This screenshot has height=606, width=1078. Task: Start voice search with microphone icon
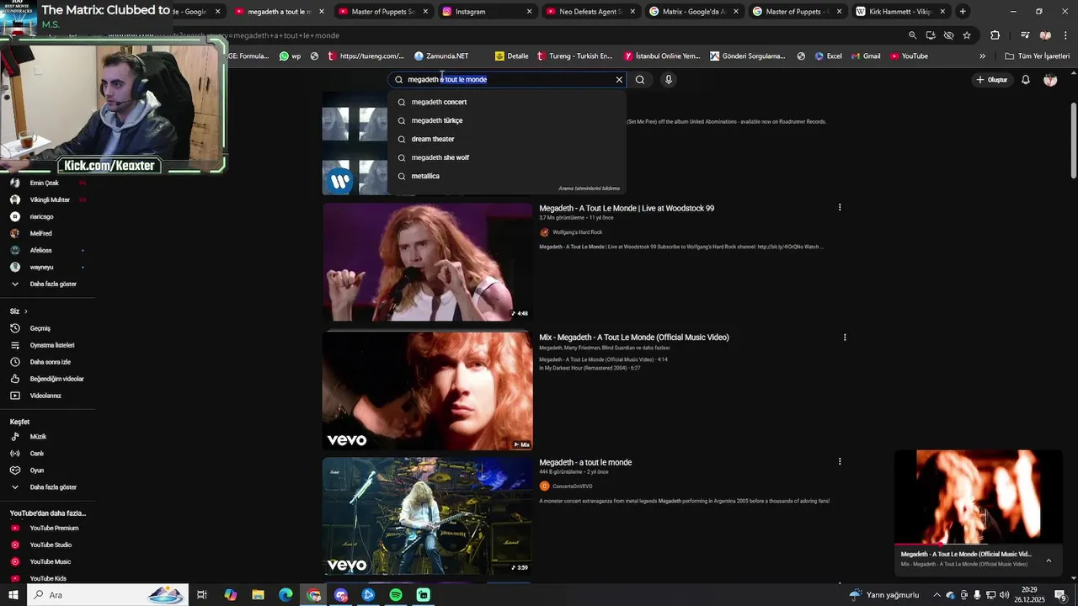point(669,80)
